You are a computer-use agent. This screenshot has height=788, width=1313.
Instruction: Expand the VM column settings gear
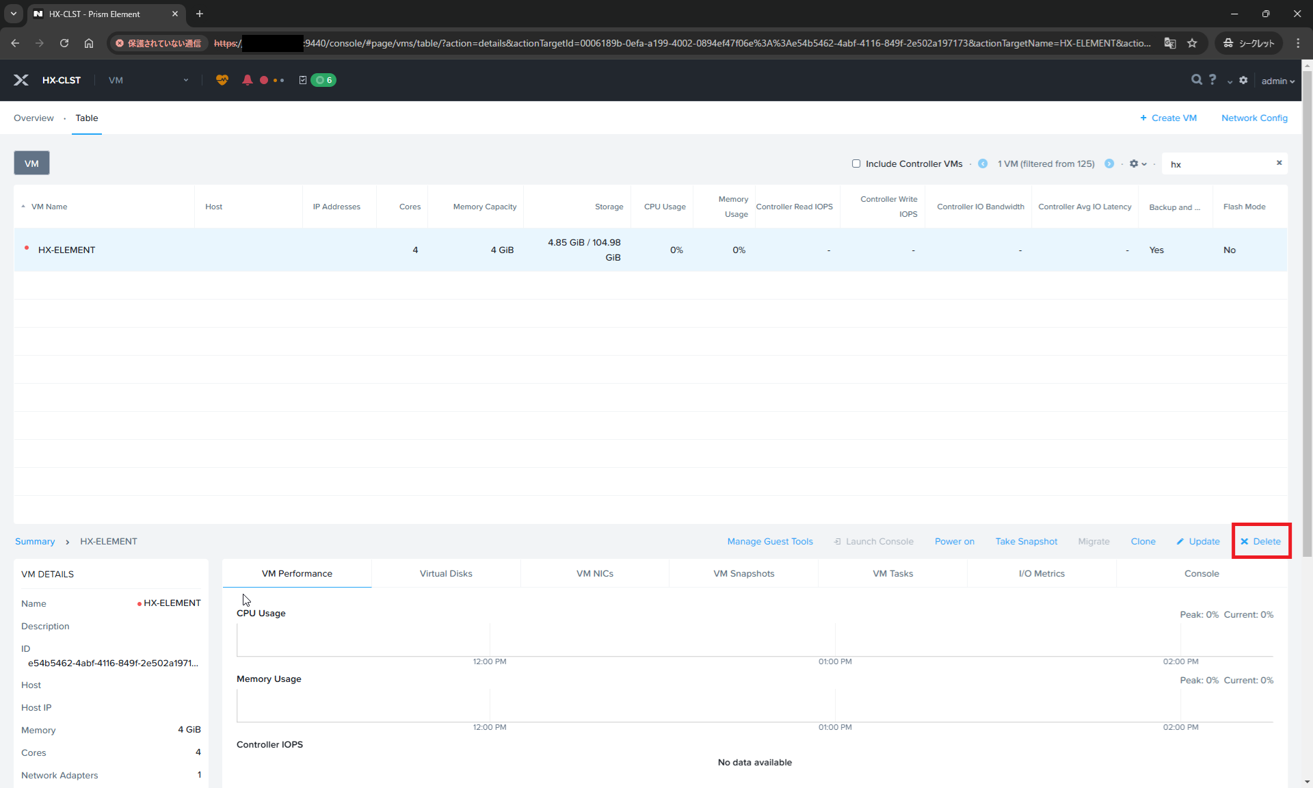tap(1136, 163)
